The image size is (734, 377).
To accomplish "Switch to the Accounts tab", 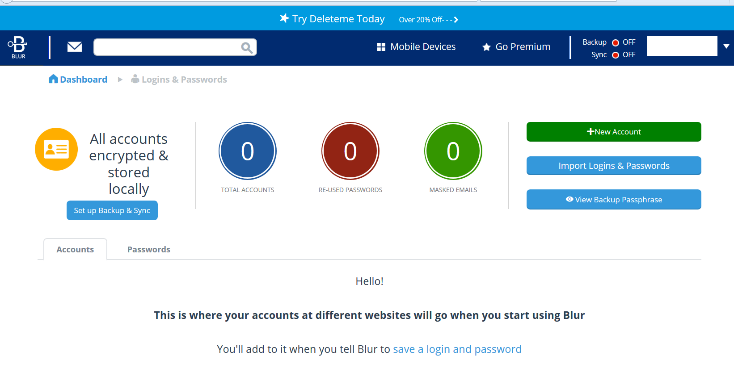I will tap(75, 249).
